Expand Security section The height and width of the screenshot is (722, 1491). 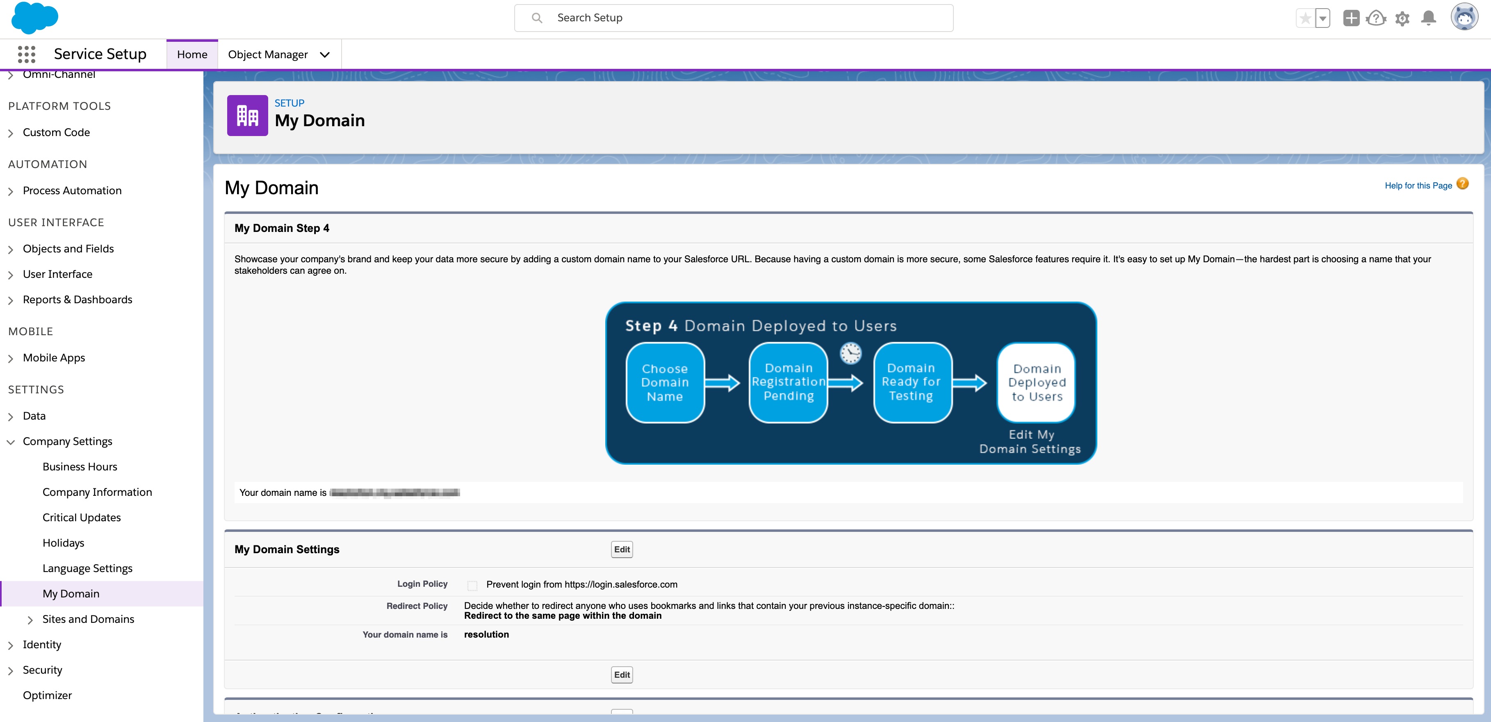(11, 671)
